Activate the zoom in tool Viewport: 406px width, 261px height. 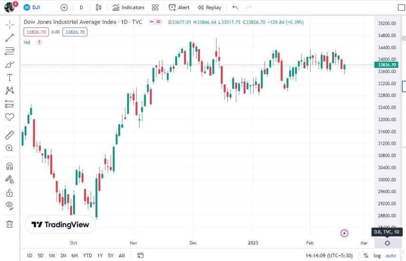point(9,148)
